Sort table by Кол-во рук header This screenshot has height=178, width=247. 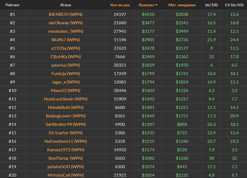coord(120,5)
